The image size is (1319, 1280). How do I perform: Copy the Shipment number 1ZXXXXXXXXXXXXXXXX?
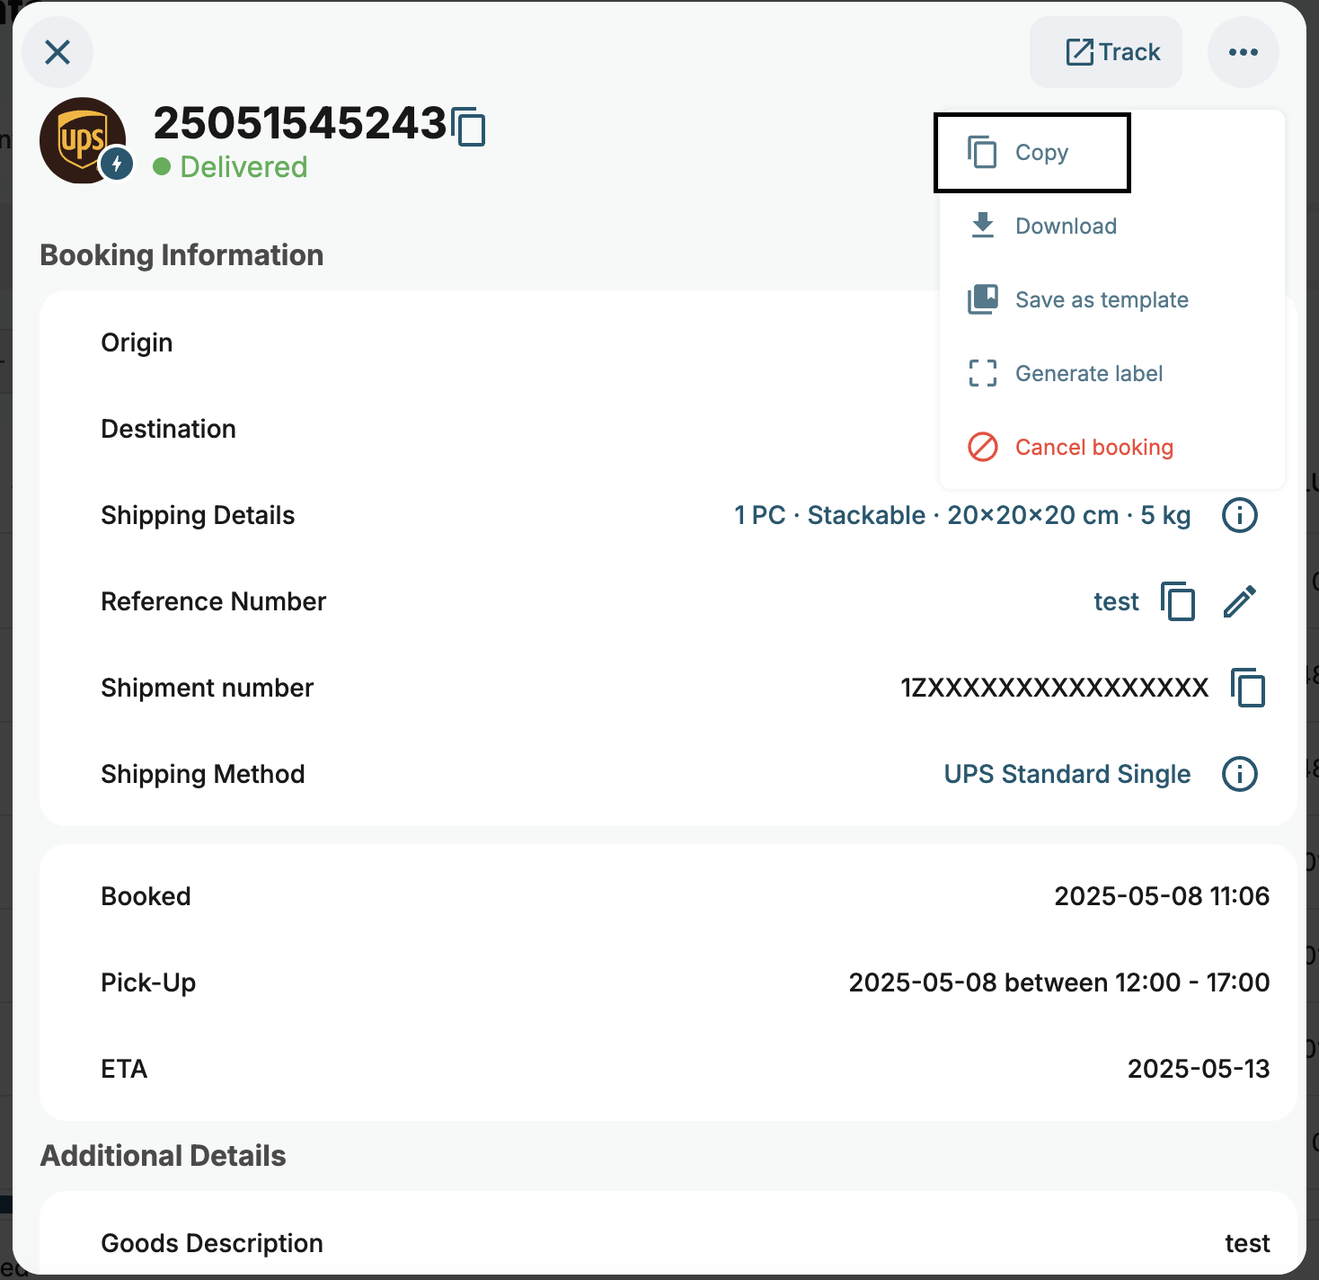point(1247,689)
